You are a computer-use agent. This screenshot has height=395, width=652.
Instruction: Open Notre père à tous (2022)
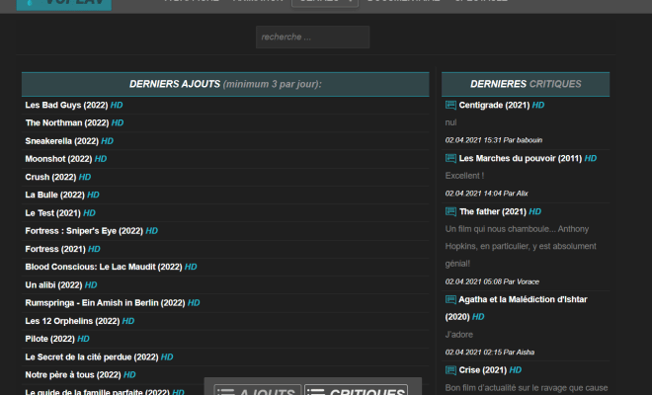pyautogui.click(x=73, y=375)
